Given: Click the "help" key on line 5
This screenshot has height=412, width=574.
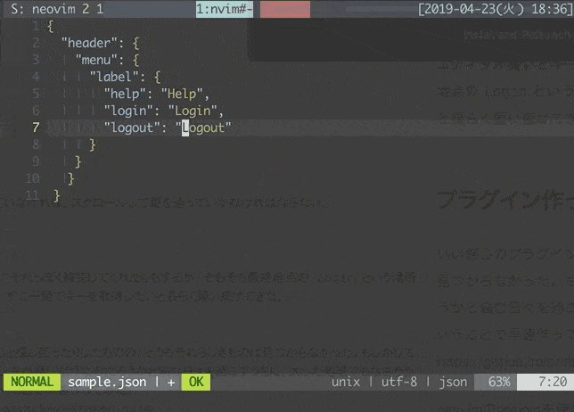Looking at the screenshot, I should (125, 94).
